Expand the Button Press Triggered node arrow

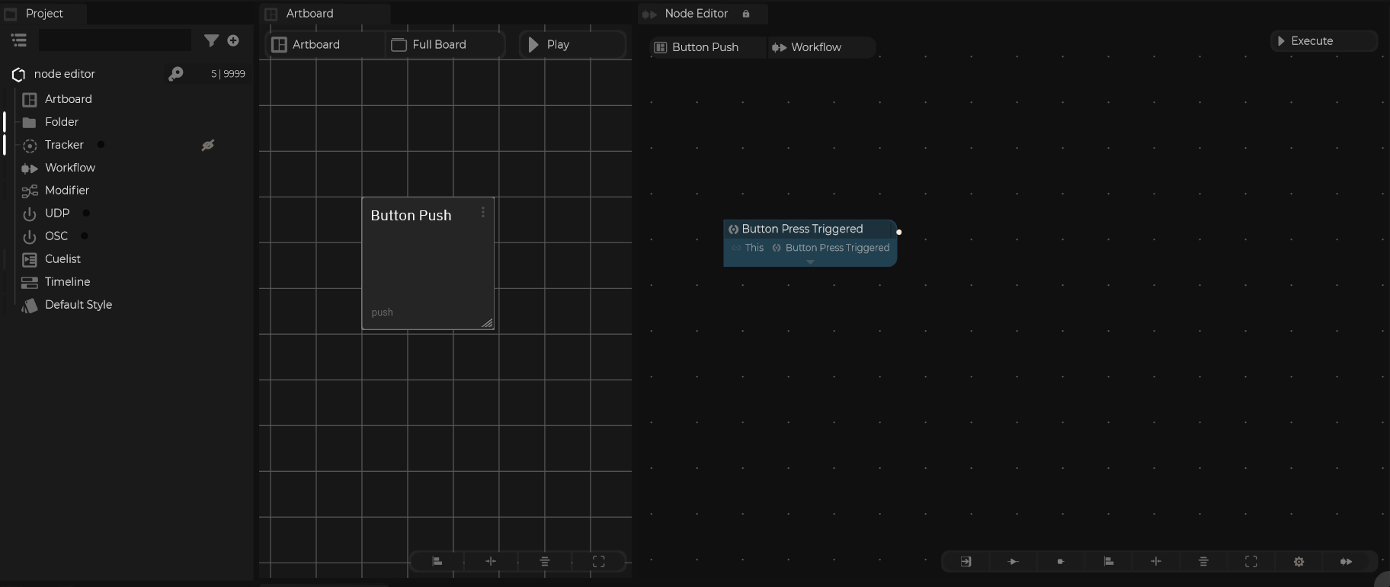coord(810,262)
